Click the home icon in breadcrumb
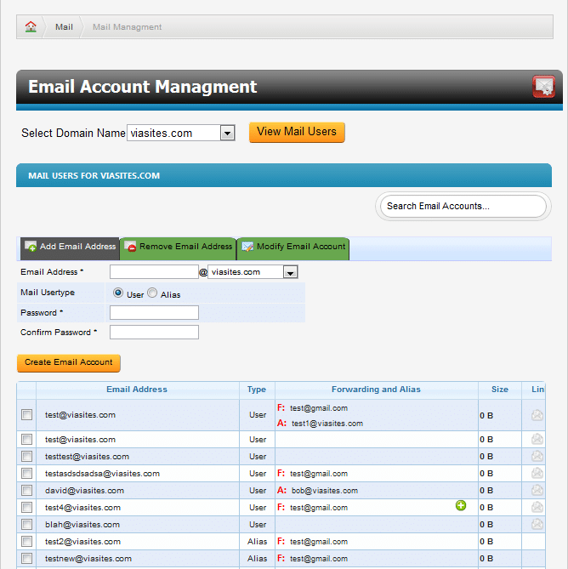 (x=31, y=26)
